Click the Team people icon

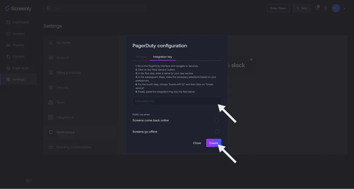coord(51,102)
